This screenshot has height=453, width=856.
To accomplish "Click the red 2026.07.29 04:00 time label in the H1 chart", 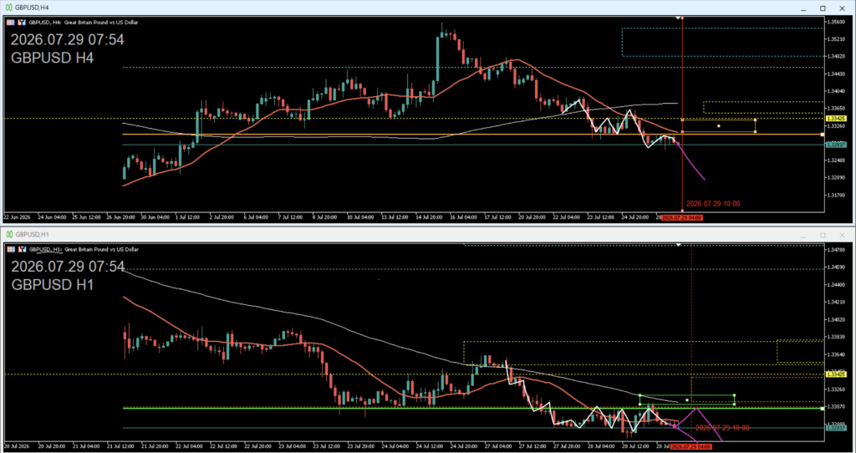I will pos(690,447).
